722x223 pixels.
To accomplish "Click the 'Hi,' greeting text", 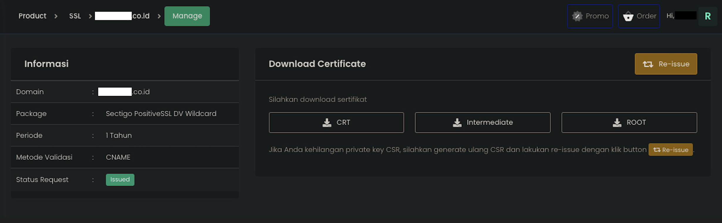I will (x=670, y=16).
